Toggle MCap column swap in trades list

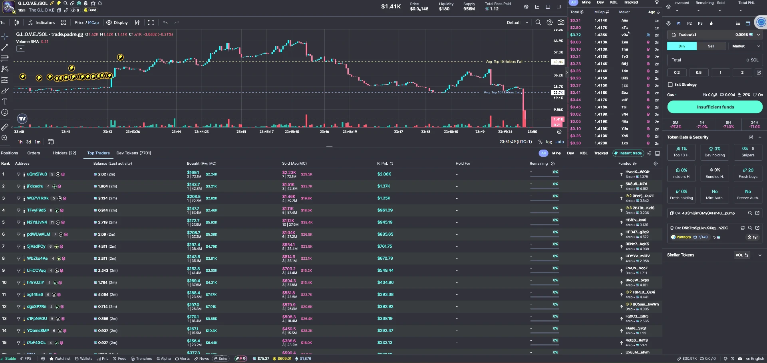[x=607, y=12]
